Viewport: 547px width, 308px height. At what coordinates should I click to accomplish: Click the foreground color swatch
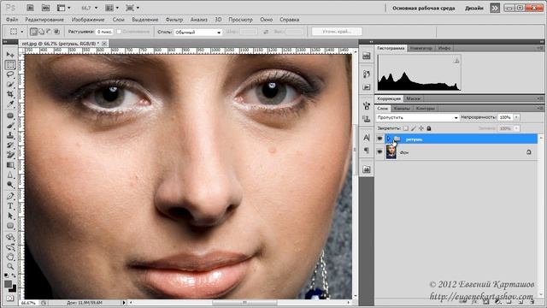tap(8, 284)
